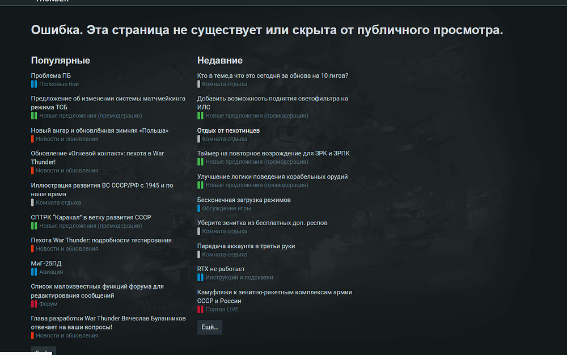The image size is (567, 355).
Task: Go to «Улучшение логики поведения корабельных орудий»
Action: click(x=272, y=177)
